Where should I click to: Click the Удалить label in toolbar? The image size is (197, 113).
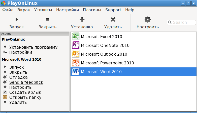113,27
